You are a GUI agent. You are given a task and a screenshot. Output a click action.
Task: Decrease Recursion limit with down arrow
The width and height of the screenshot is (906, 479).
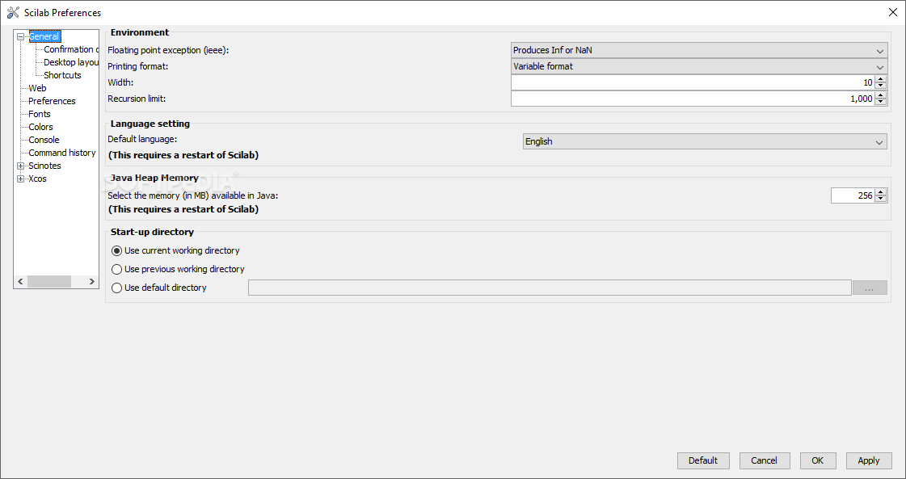point(881,103)
